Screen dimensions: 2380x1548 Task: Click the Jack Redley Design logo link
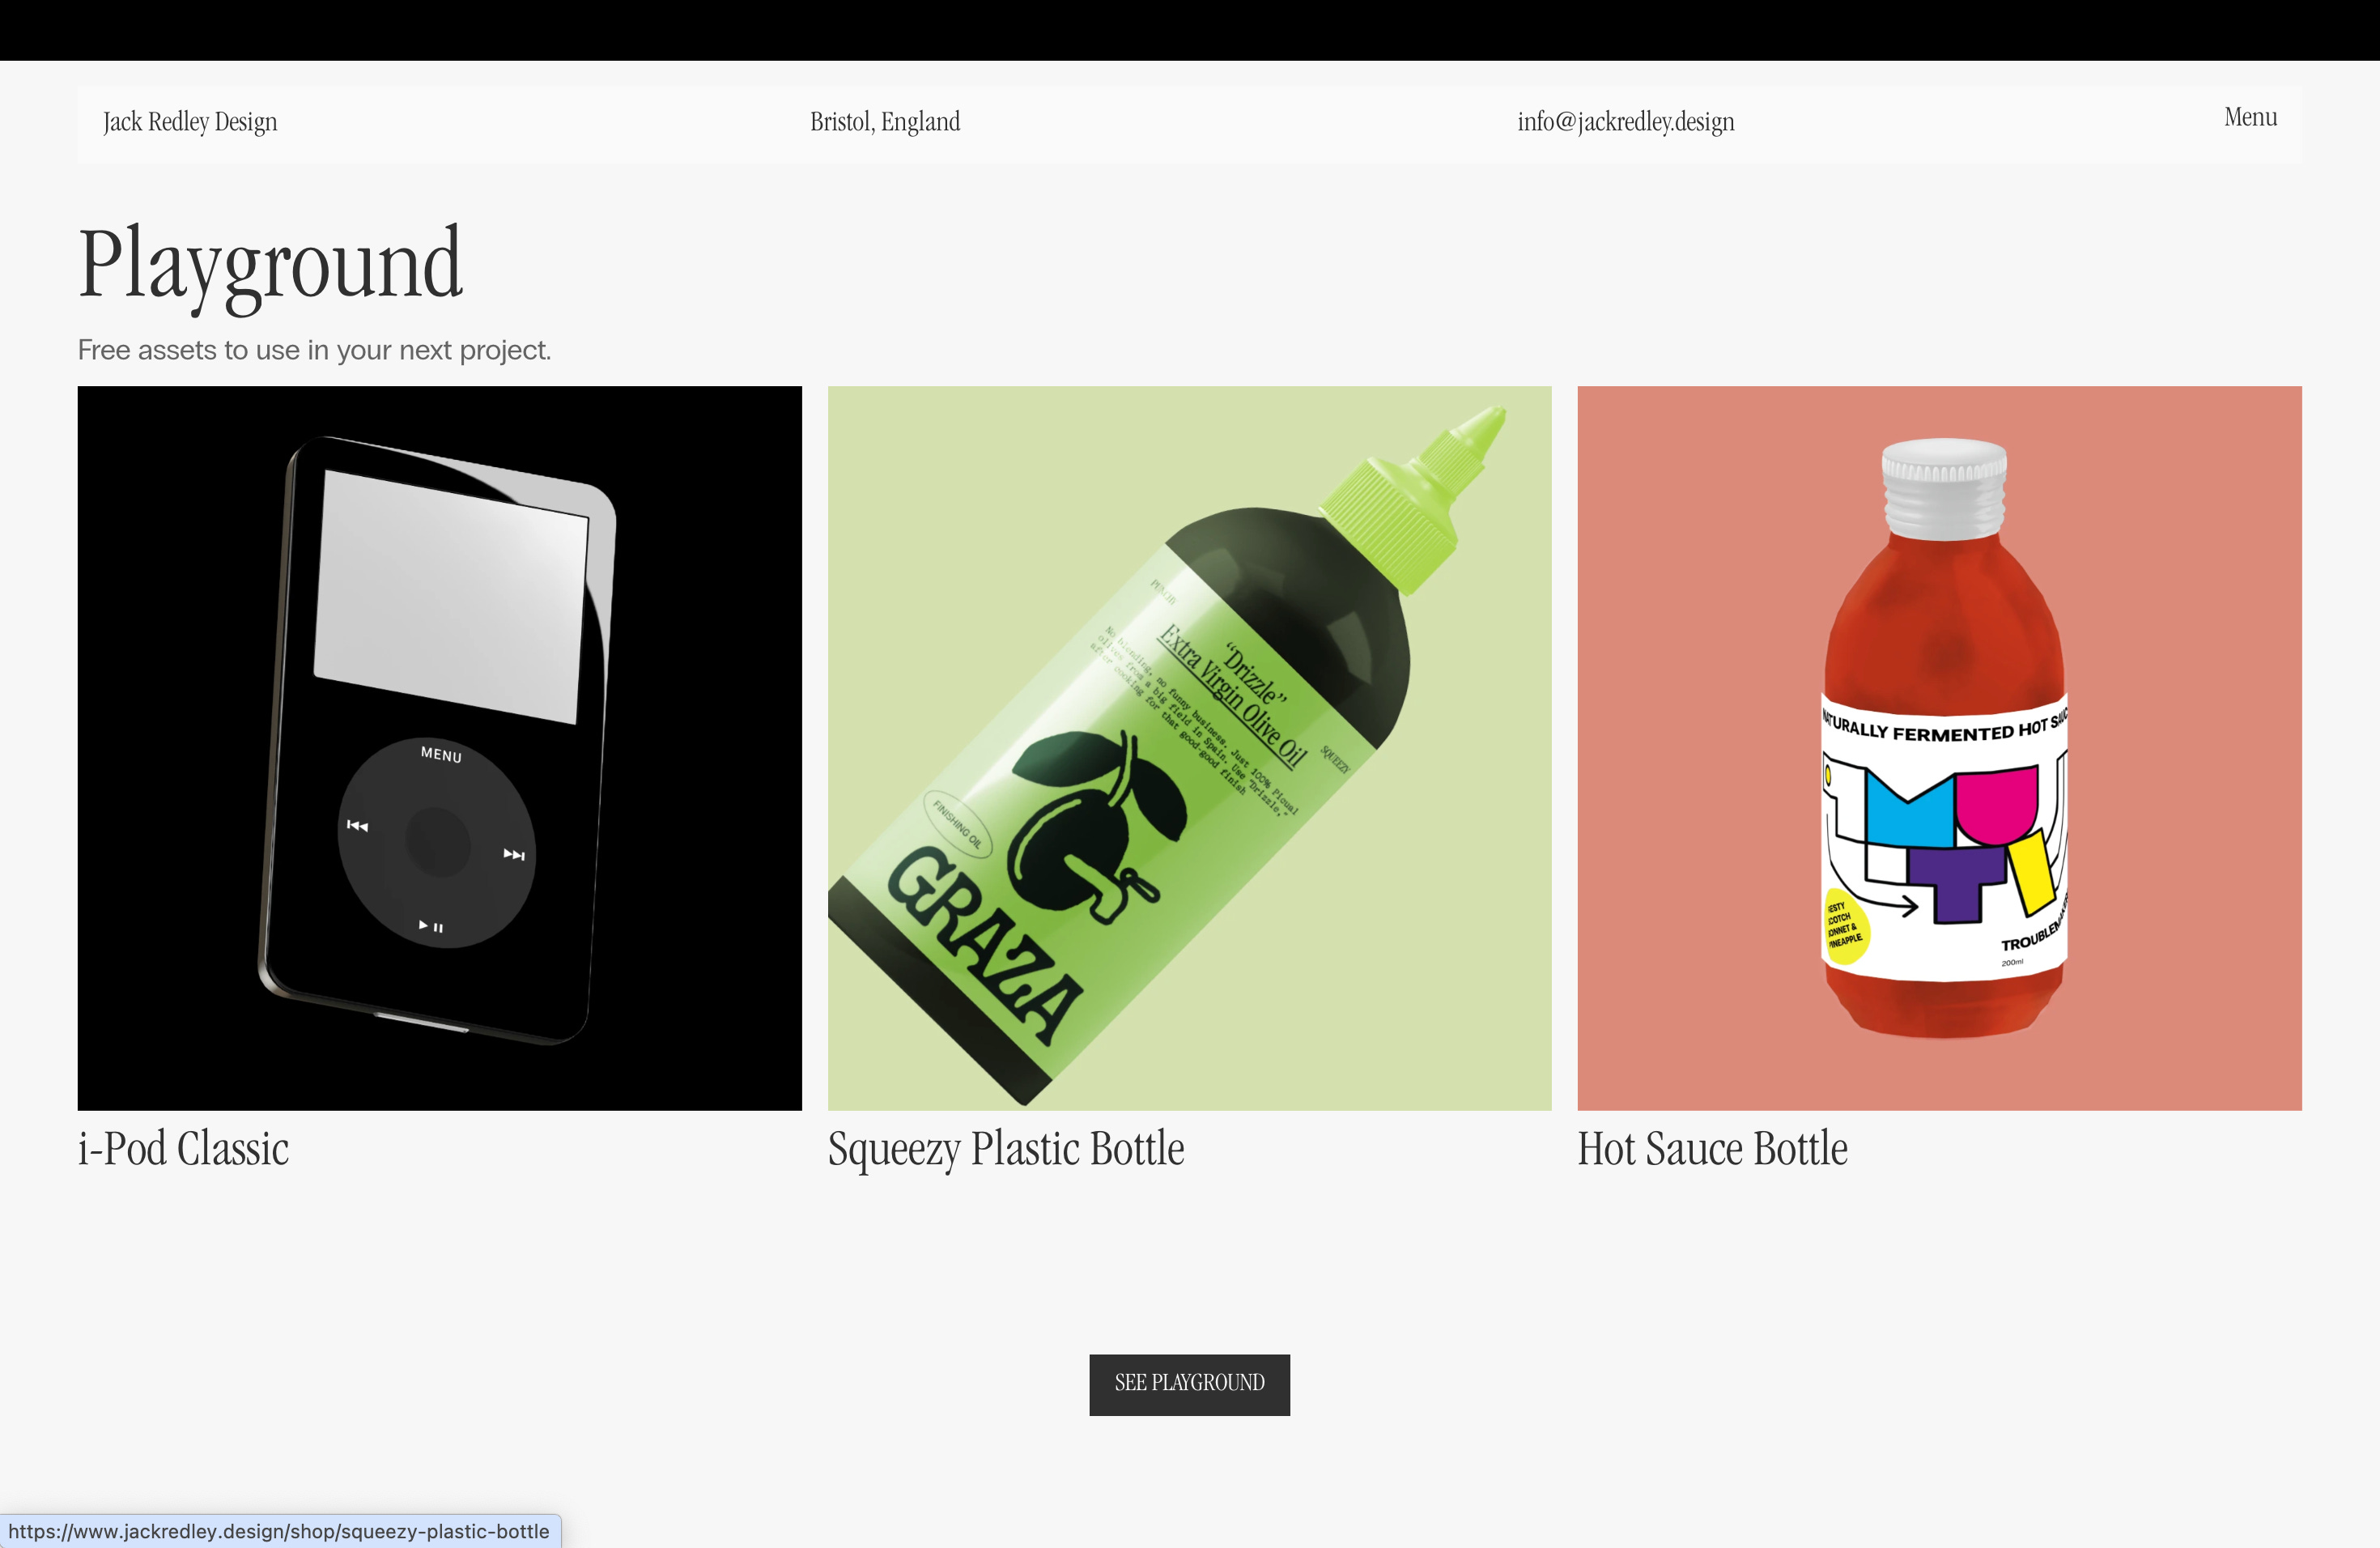click(x=190, y=122)
